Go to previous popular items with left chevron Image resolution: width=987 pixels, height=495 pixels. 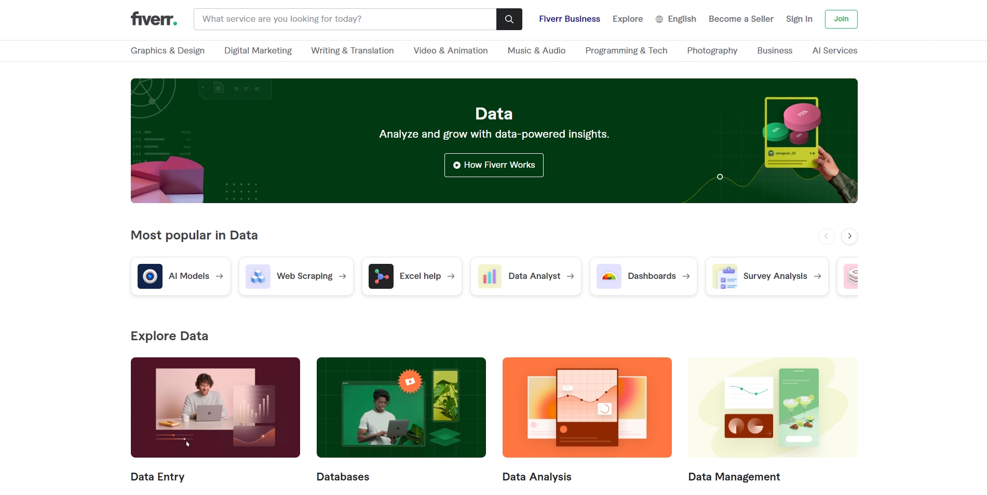pos(827,236)
